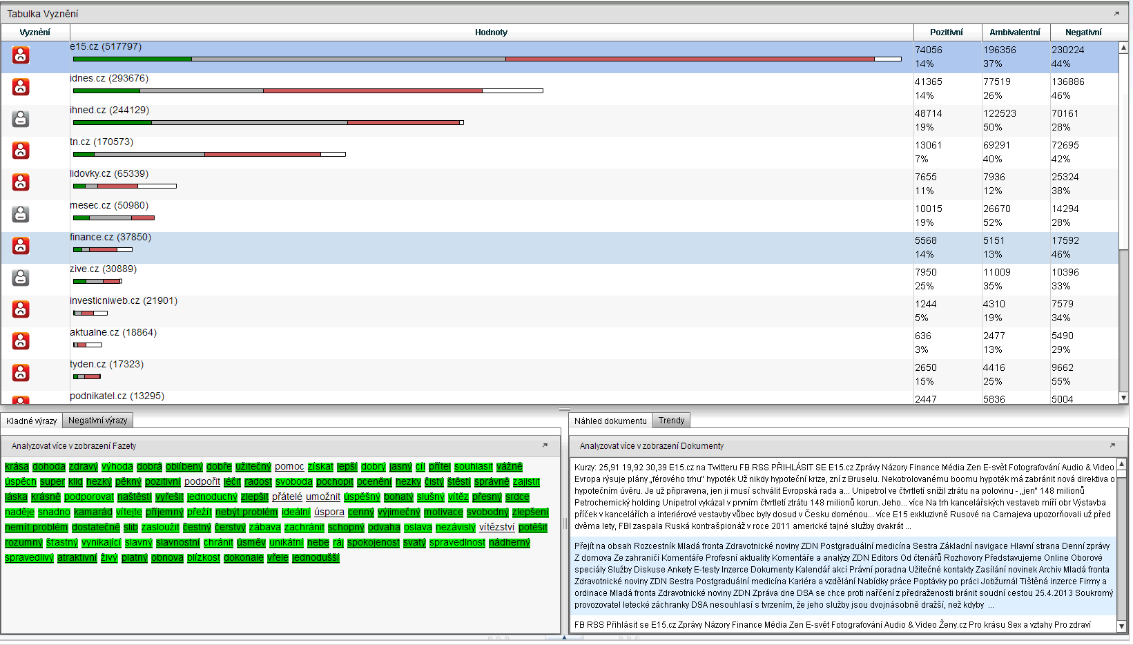Click the positive word 'krása'
This screenshot has width=1133, height=645.
(17, 467)
